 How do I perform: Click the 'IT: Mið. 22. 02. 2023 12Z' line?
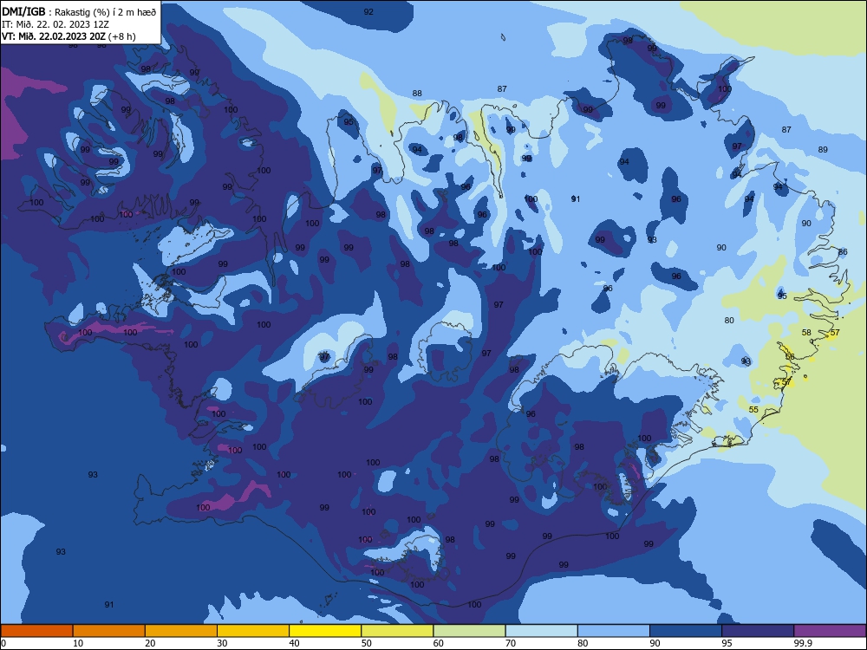point(55,24)
